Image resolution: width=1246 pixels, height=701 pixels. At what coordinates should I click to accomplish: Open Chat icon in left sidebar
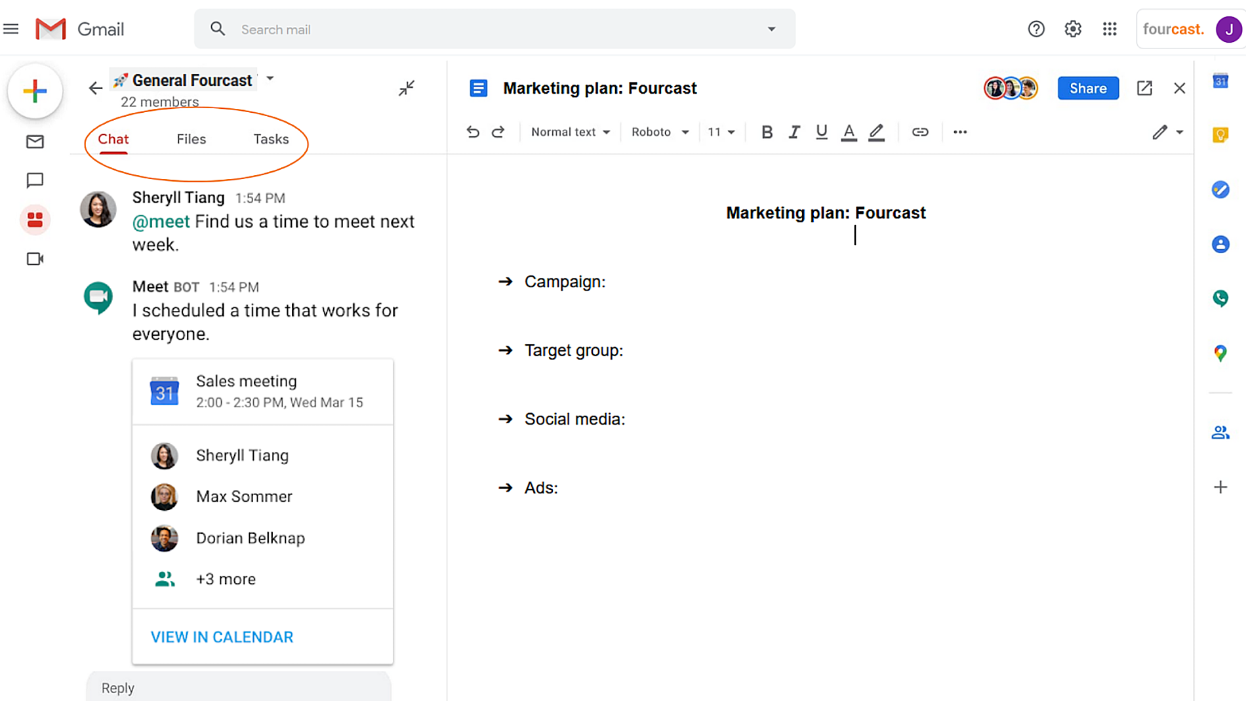(x=35, y=180)
